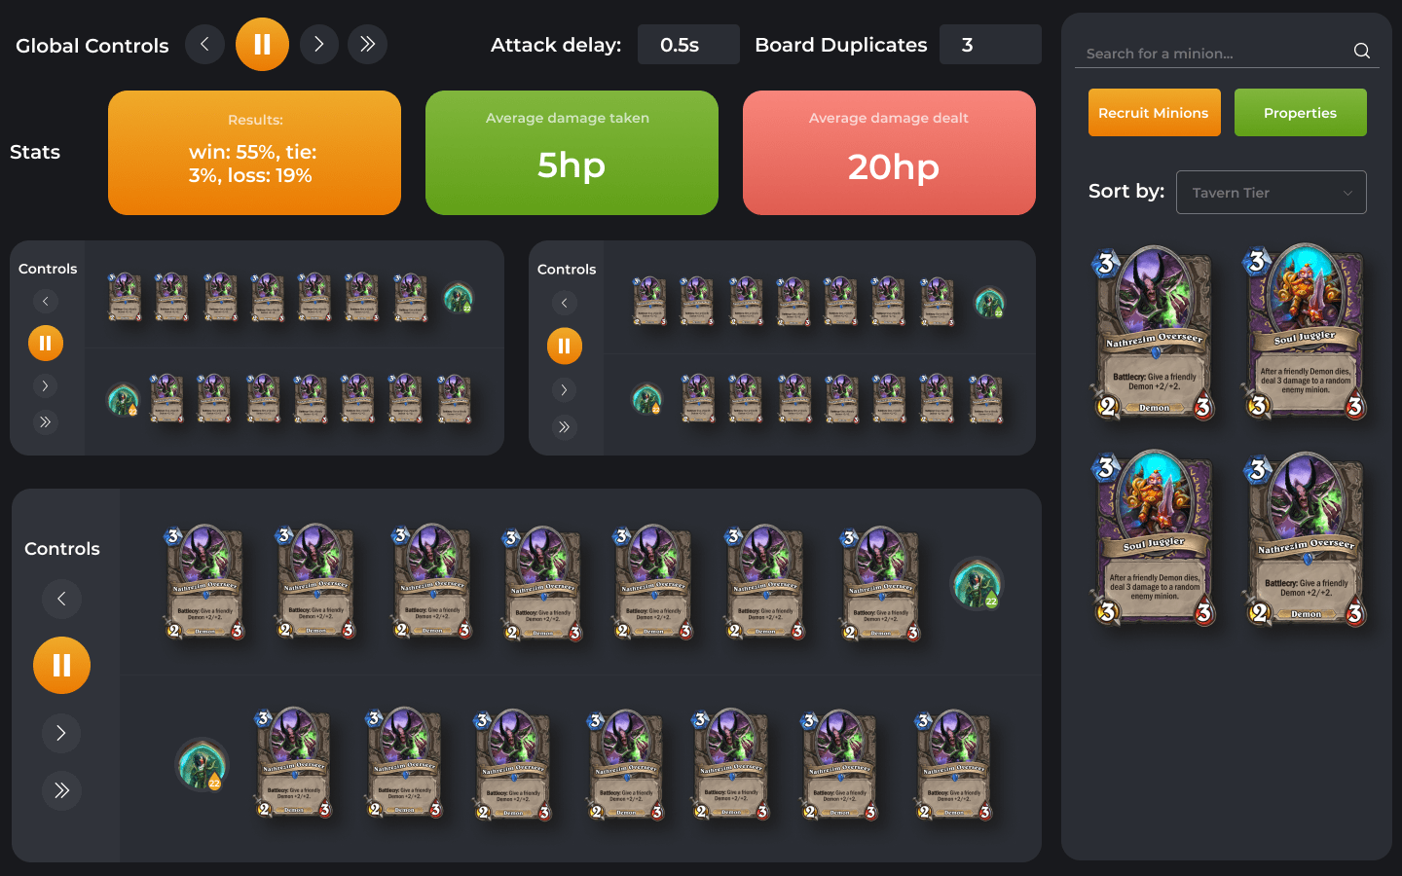1402x876 pixels.
Task: Pause the top-right board simulation
Action: point(565,346)
